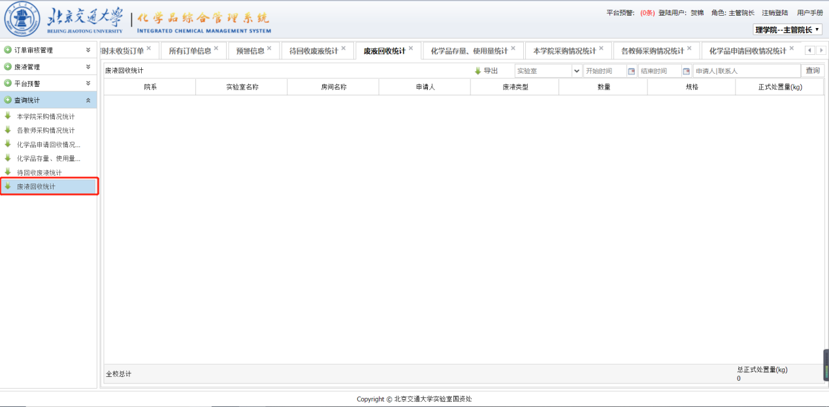Viewport: 829px width, 407px height.
Task: Close the 预警信息 tab
Action: tap(269, 48)
